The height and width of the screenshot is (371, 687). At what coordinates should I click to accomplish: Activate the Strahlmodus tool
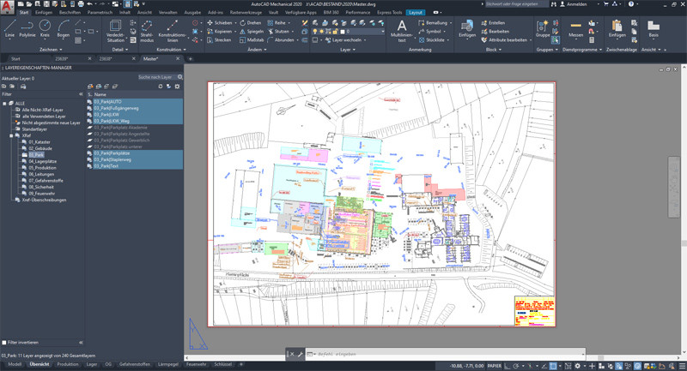[147, 31]
